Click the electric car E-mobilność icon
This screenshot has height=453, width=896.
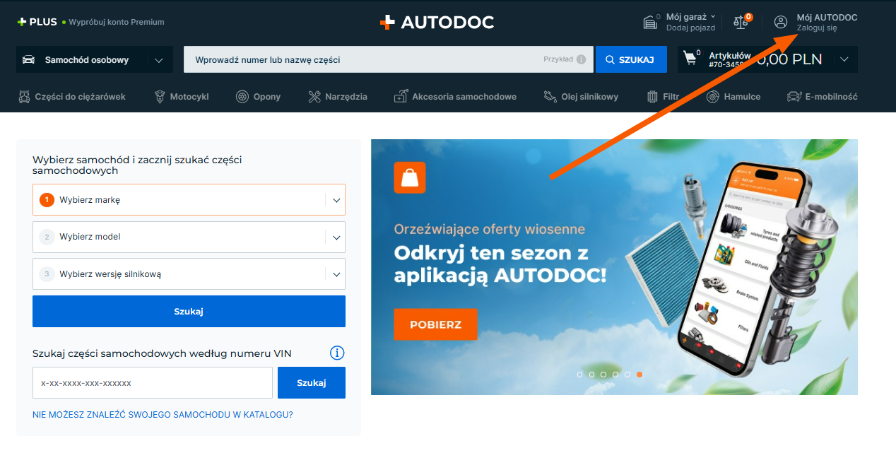click(x=794, y=97)
